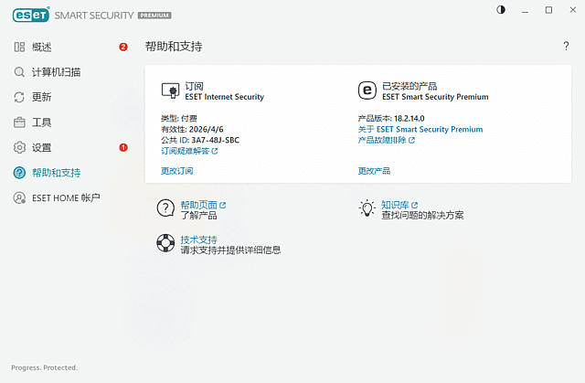The image size is (585, 383).
Task: Click the 已安装的产品 ESET e icon
Action: point(367,90)
